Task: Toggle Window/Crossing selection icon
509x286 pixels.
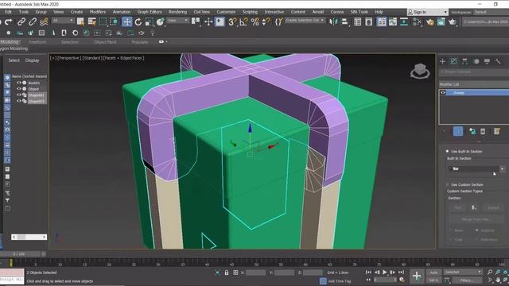Action: [x=114, y=21]
